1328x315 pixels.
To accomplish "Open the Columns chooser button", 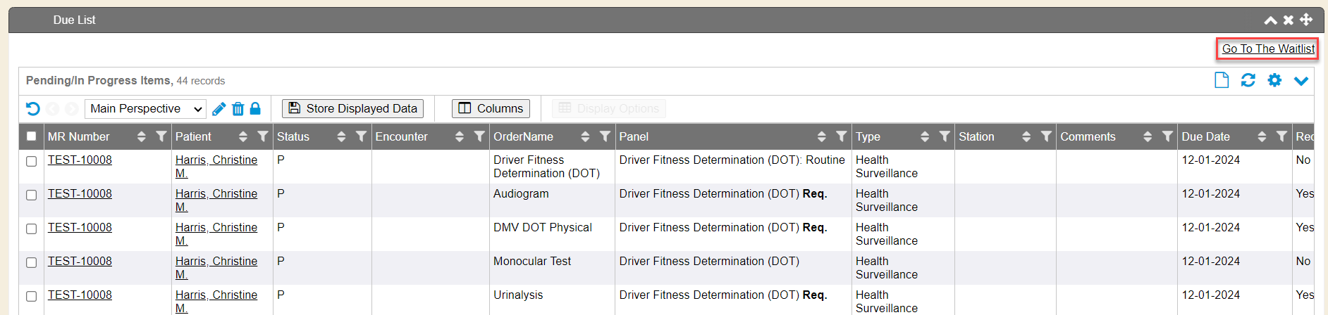I will click(x=491, y=108).
